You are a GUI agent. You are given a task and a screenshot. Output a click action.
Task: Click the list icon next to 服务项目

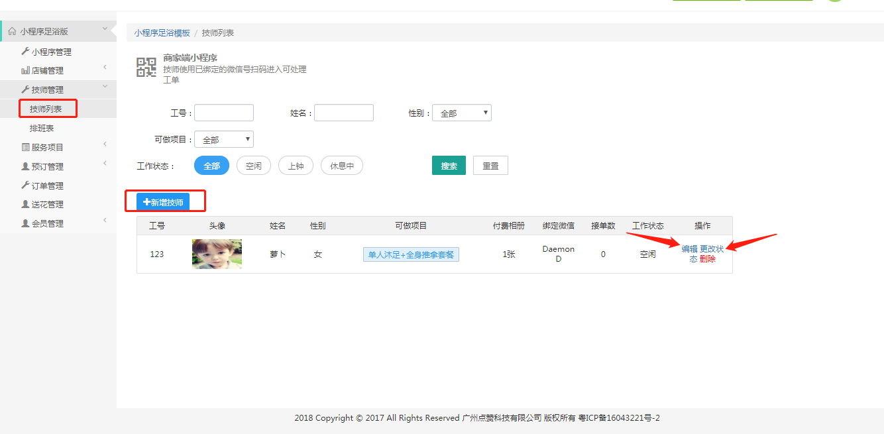(25, 147)
